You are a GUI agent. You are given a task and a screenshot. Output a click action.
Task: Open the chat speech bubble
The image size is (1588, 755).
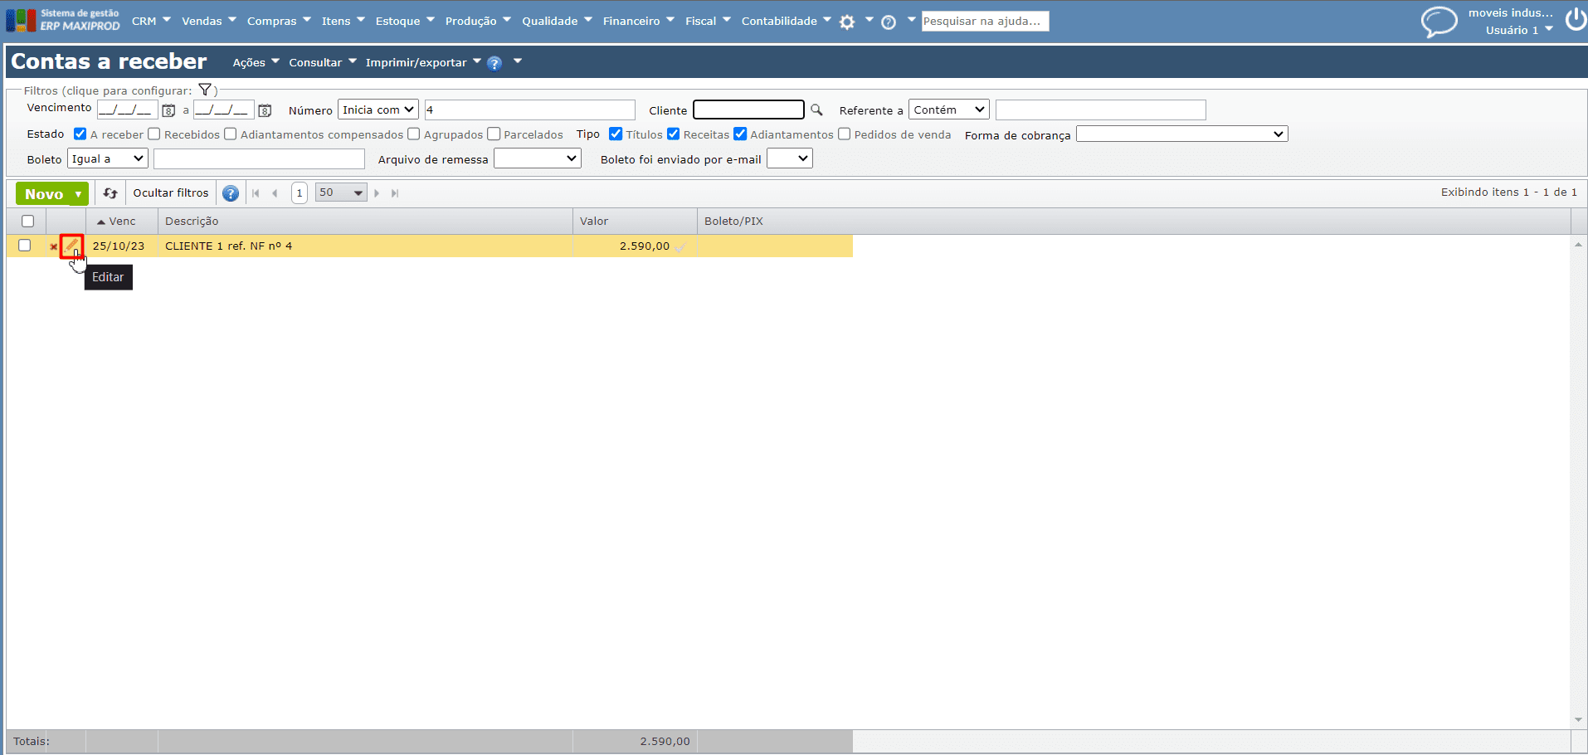[x=1439, y=22]
